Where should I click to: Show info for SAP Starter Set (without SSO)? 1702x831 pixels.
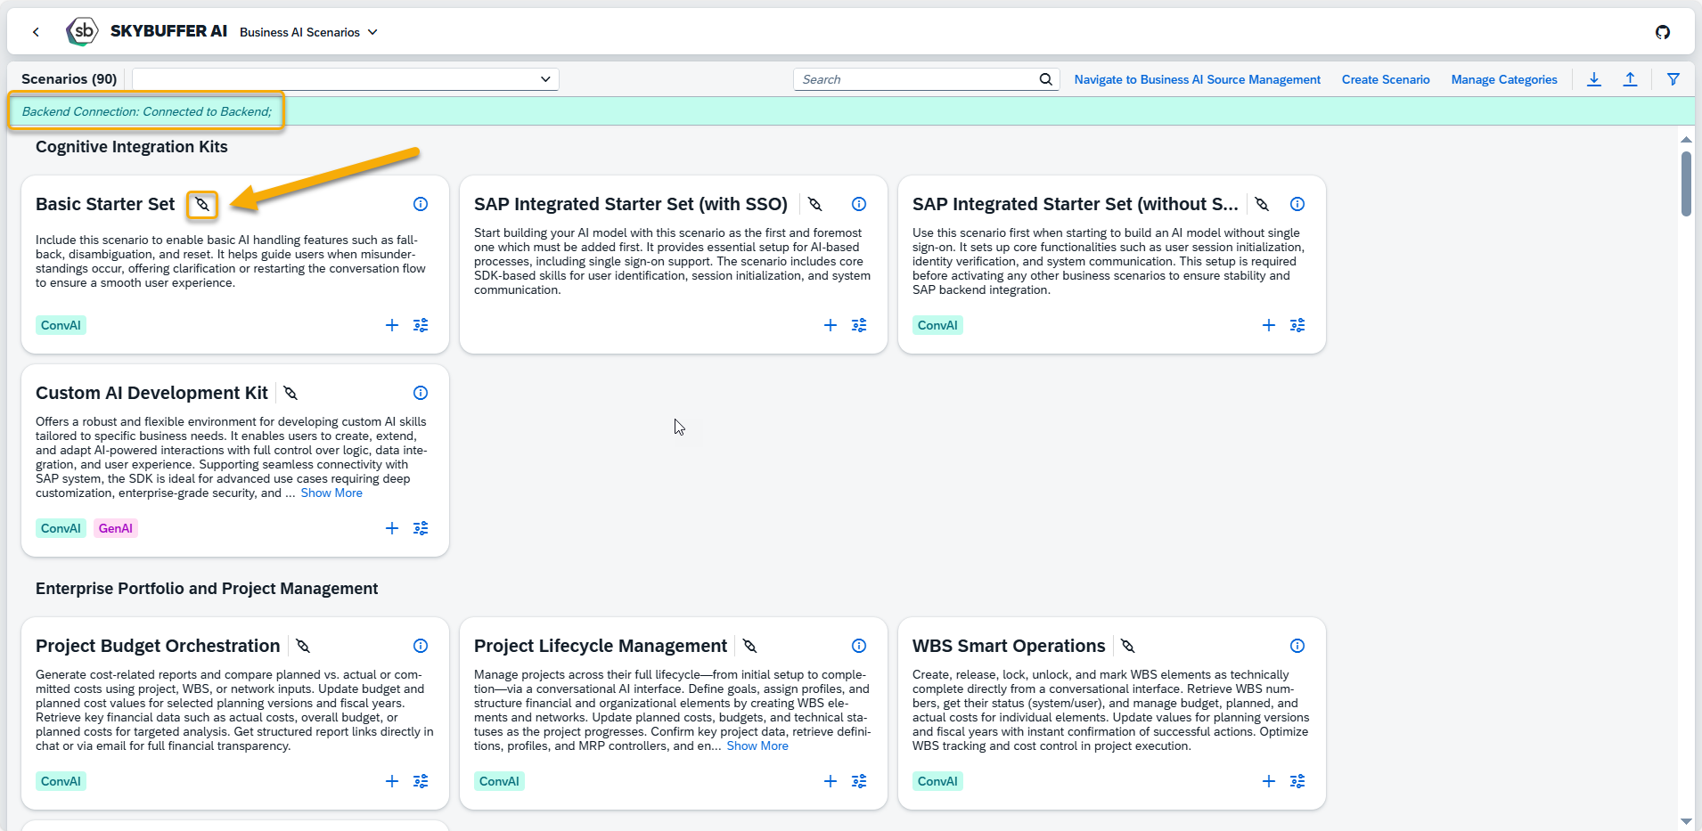pyautogui.click(x=1297, y=204)
